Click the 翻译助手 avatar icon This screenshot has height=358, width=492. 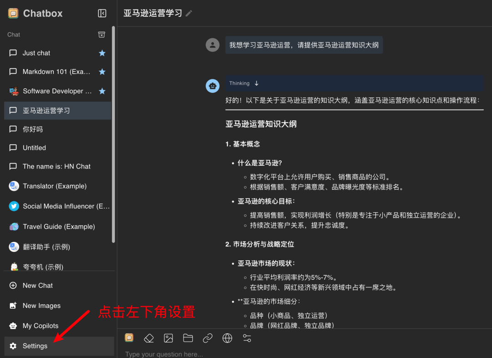(x=14, y=247)
